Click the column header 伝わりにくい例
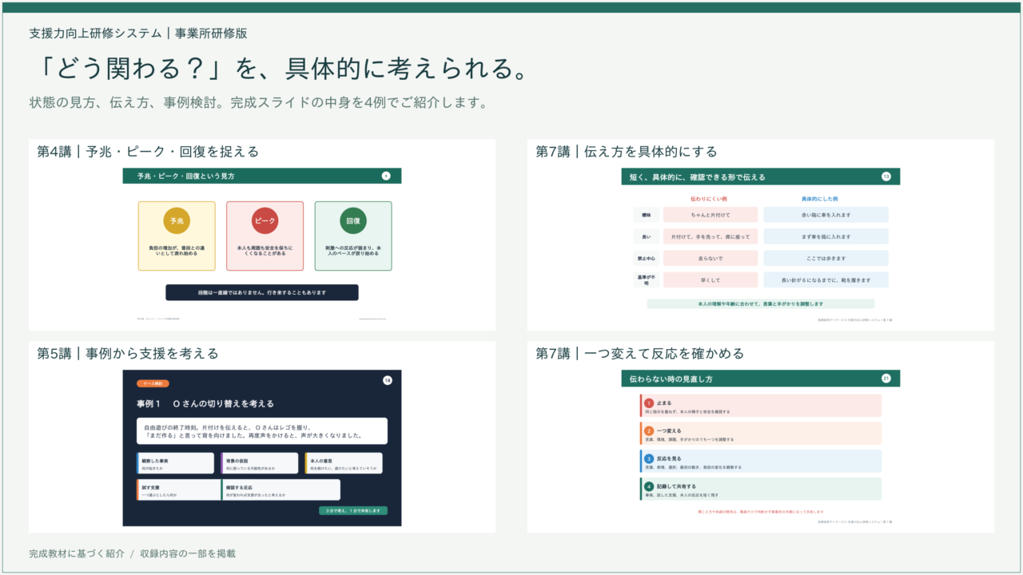Image resolution: width=1023 pixels, height=575 pixels. coord(709,199)
